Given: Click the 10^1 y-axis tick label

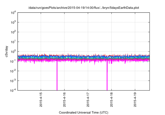Looking at the screenshot, I should [13, 42].
